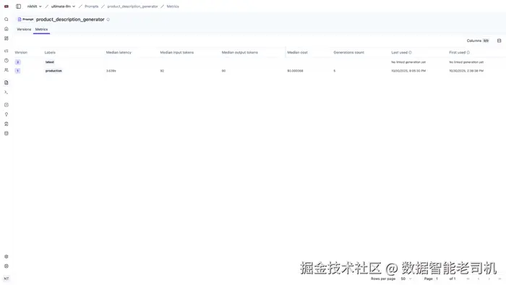Click the Generations count column header
This screenshot has width=506, height=285.
[349, 52]
